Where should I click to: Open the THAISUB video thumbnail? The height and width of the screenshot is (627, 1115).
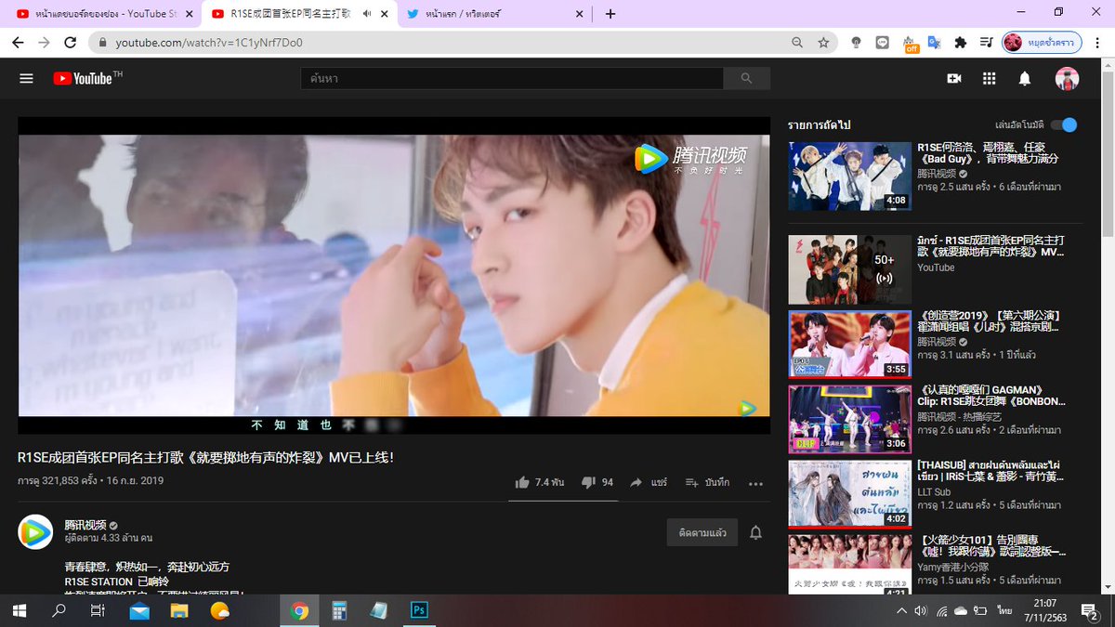coord(849,495)
